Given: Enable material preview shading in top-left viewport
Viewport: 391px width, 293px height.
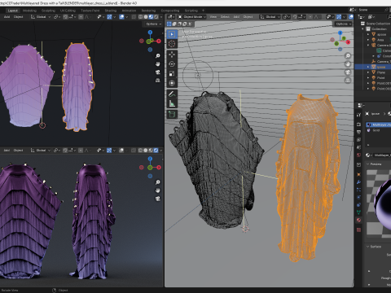Looking at the screenshot, I should click(151, 17).
